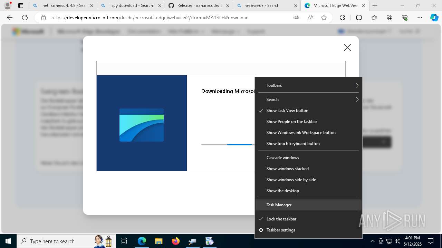Viewport: 442px width, 248px height.
Task: Choose Show windows side by side
Action: [x=308, y=180]
